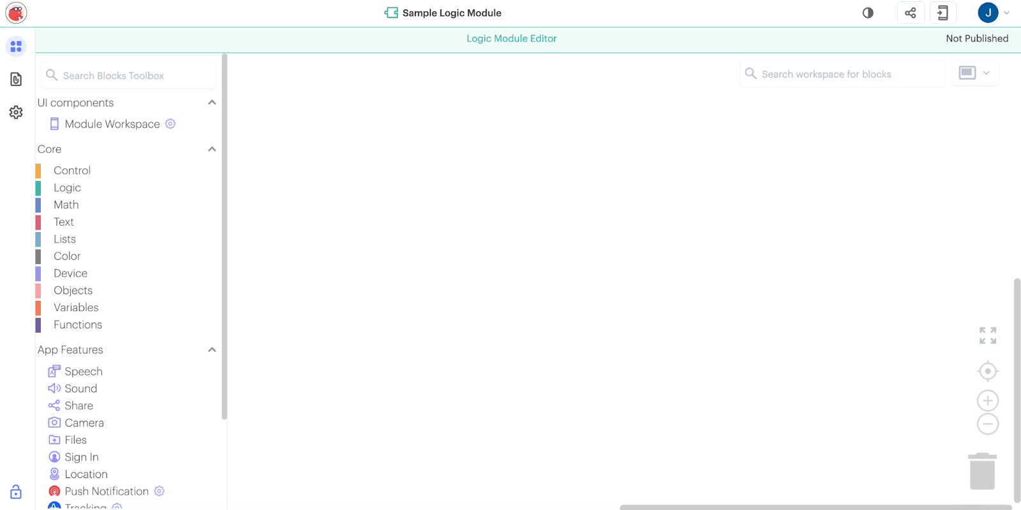This screenshot has height=510, width=1021.
Task: Center the workspace with the target icon
Action: (988, 371)
